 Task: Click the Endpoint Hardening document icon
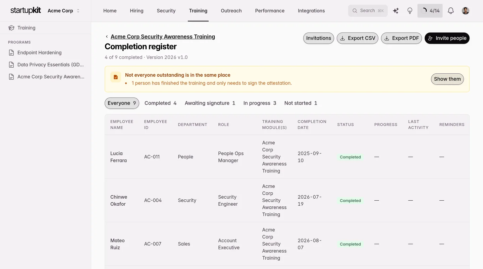[11, 53]
